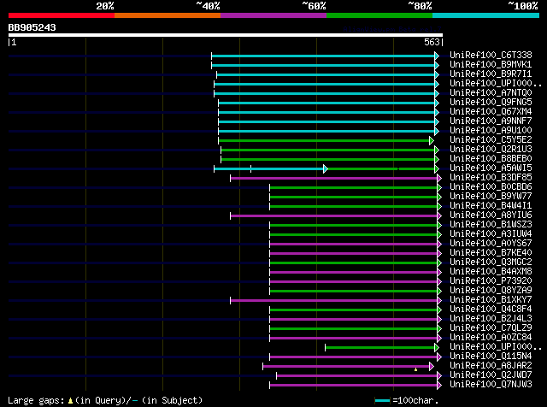
Task: Open subject UniRef100_Q2R1U3
Action: [x=491, y=149]
